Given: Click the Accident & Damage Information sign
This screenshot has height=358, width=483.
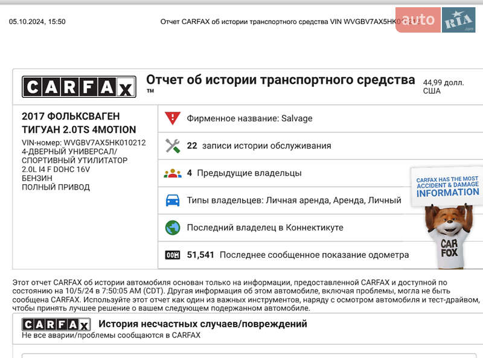Looking at the screenshot, I should (x=447, y=187).
